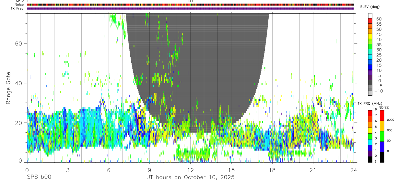The image size is (398, 184).
Task: Click the light gray bottom ELEV swatch
Action: click(370, 93)
